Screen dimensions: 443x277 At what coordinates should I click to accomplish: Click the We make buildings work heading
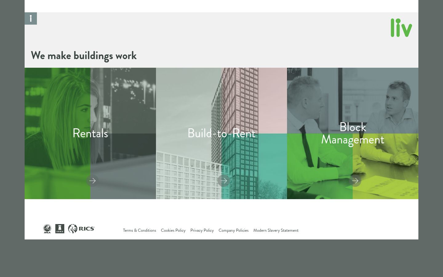(84, 56)
